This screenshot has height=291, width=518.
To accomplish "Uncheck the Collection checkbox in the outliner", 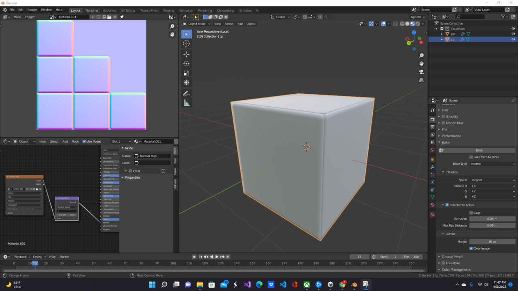I will (442, 29).
